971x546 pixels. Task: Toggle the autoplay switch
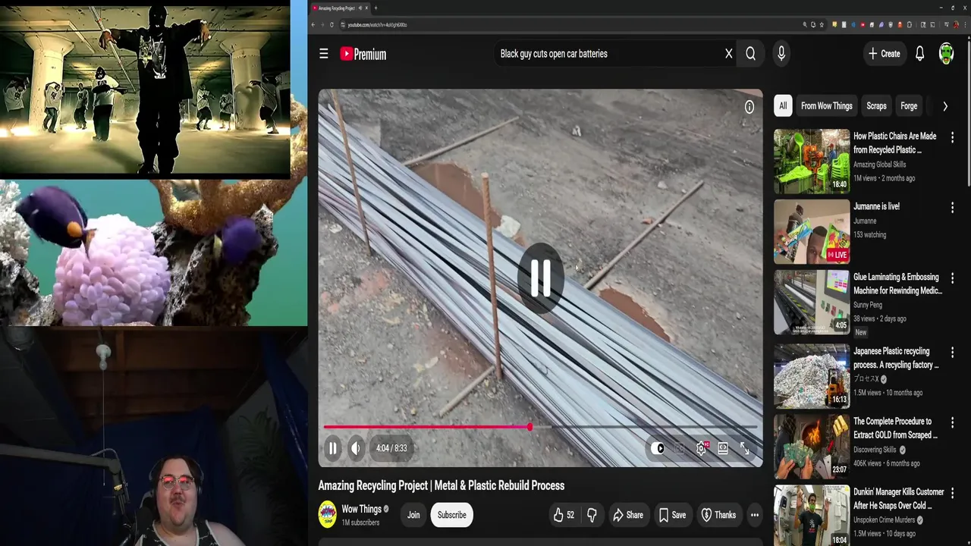pos(658,448)
